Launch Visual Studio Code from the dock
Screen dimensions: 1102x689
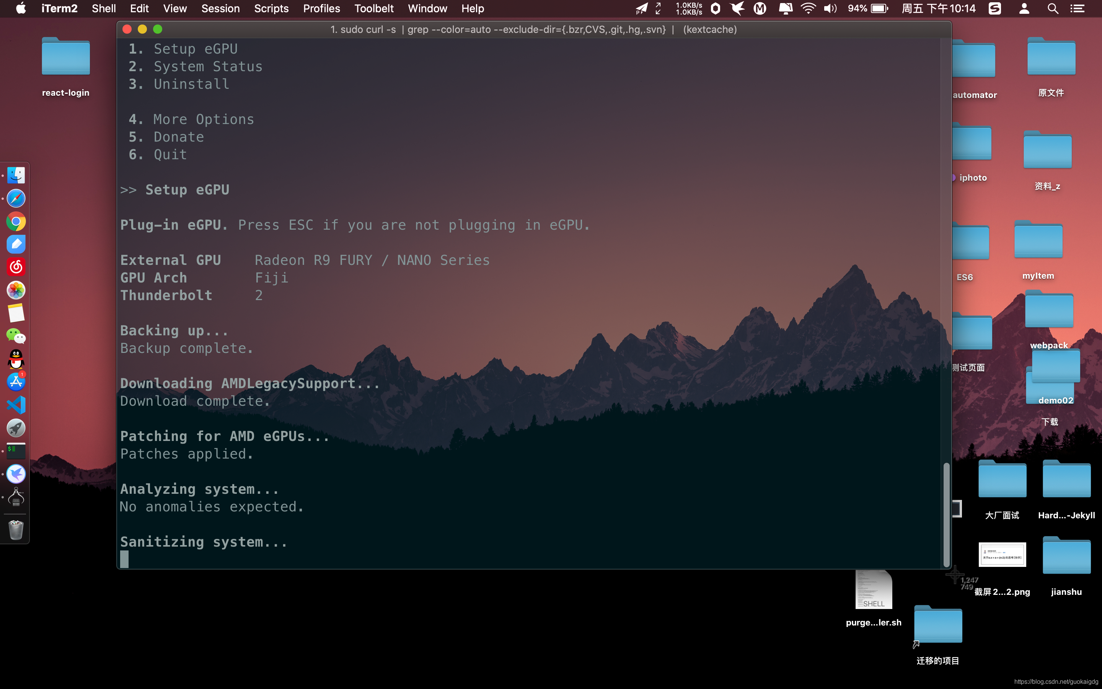[x=16, y=405]
